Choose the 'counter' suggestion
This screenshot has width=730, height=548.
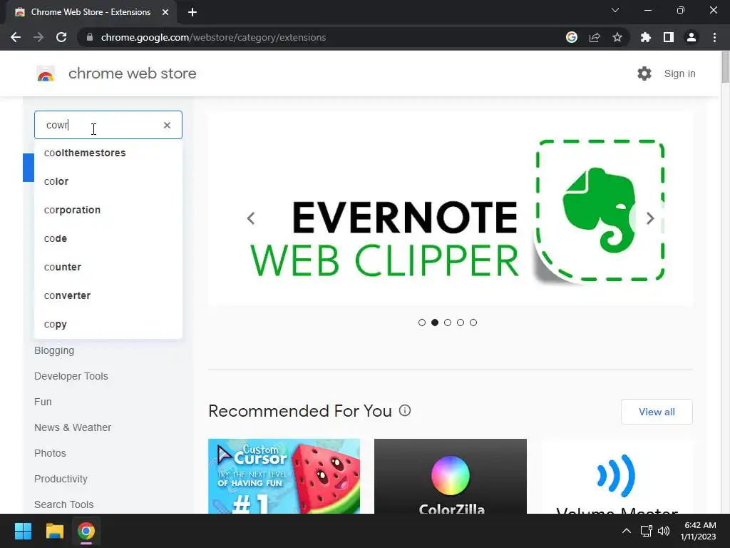[x=108, y=267]
